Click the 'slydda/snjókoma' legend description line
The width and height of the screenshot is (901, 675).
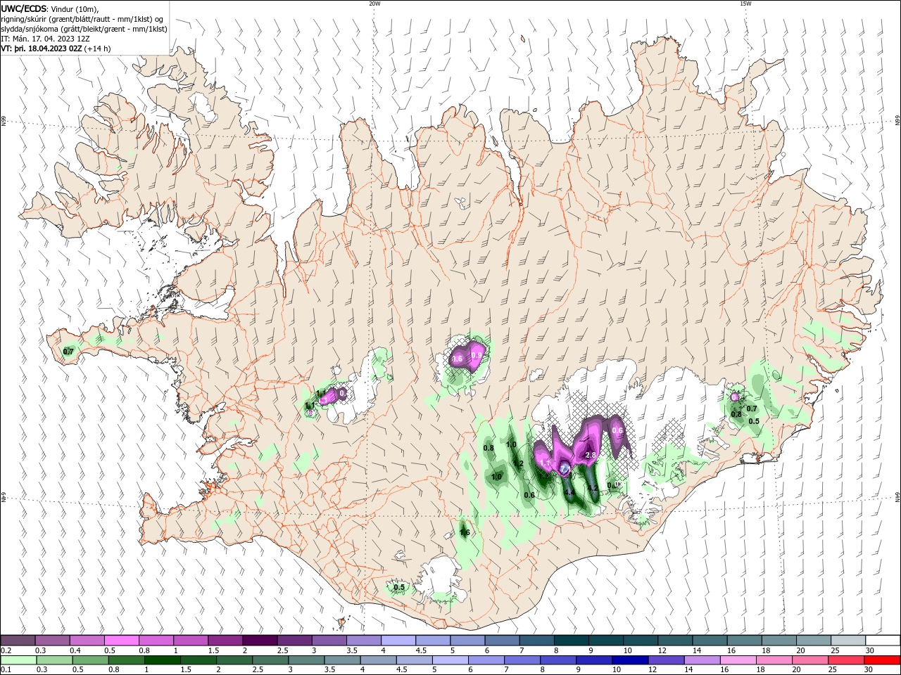pyautogui.click(x=84, y=29)
